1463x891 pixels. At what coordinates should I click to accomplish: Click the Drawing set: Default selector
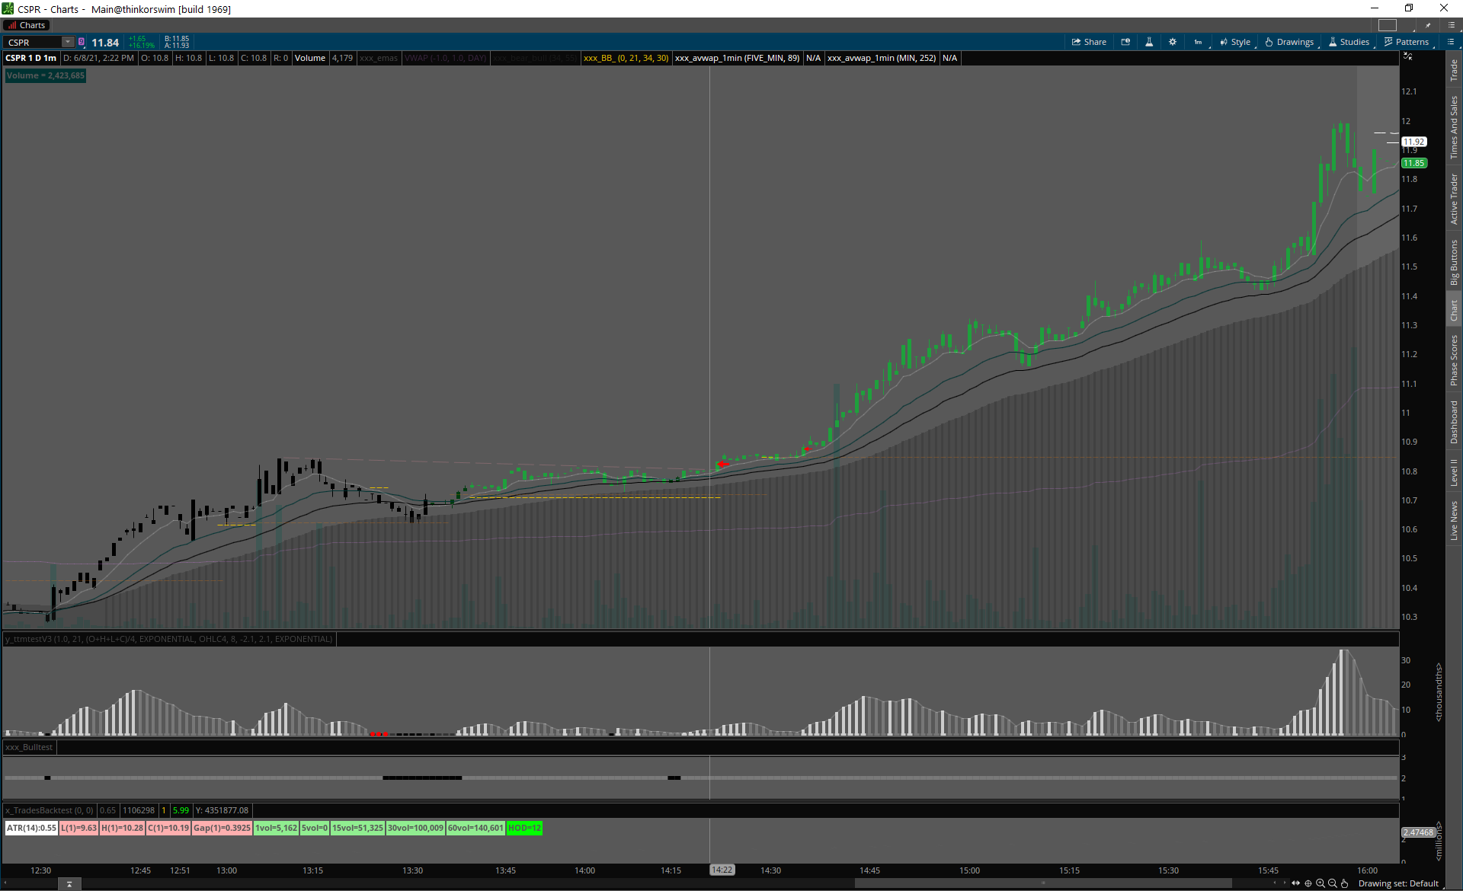click(x=1398, y=883)
